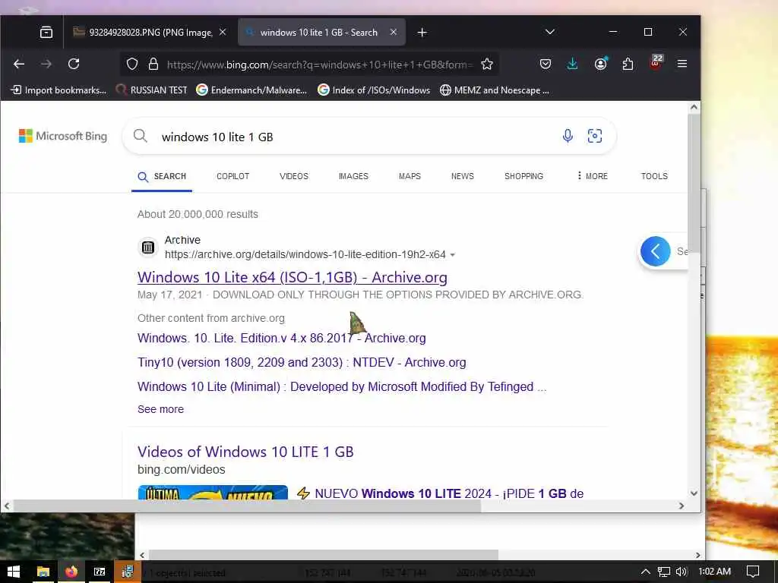Image resolution: width=778 pixels, height=583 pixels.
Task: Click the Bing search magnifier icon
Action: click(x=141, y=136)
